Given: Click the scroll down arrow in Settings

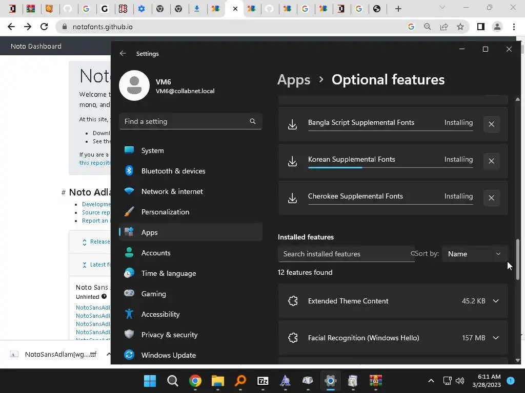Looking at the screenshot, I should coord(518,360).
